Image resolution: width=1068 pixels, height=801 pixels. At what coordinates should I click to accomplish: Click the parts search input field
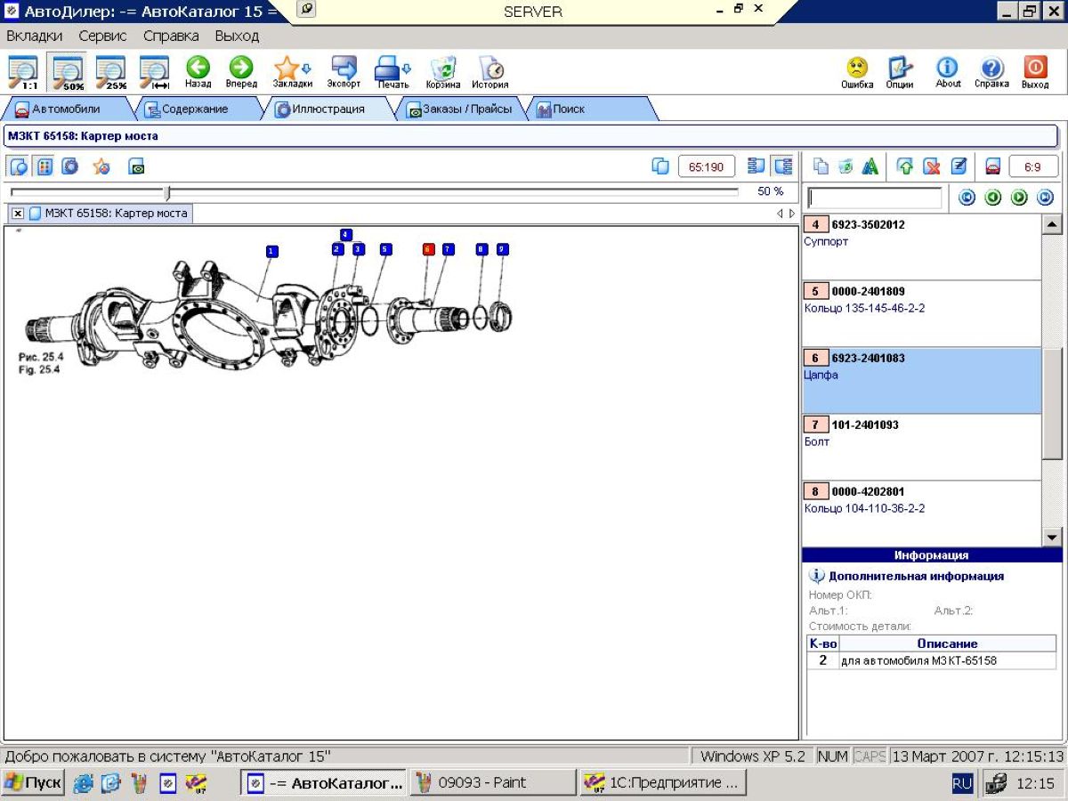tap(874, 198)
